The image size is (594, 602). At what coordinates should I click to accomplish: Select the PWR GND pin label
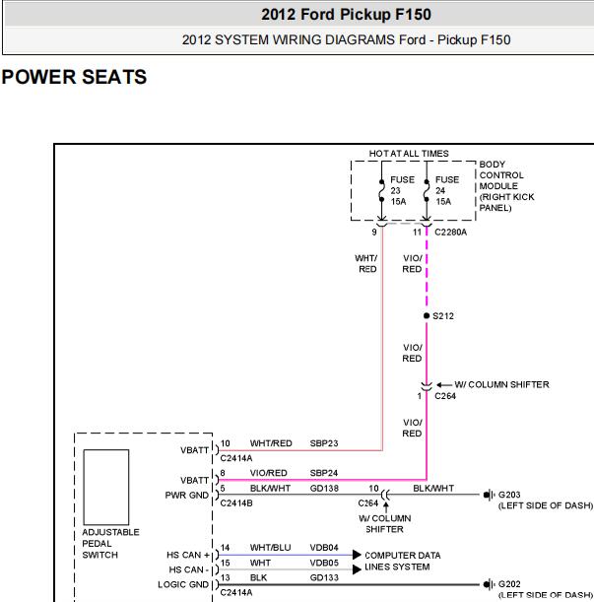click(186, 496)
